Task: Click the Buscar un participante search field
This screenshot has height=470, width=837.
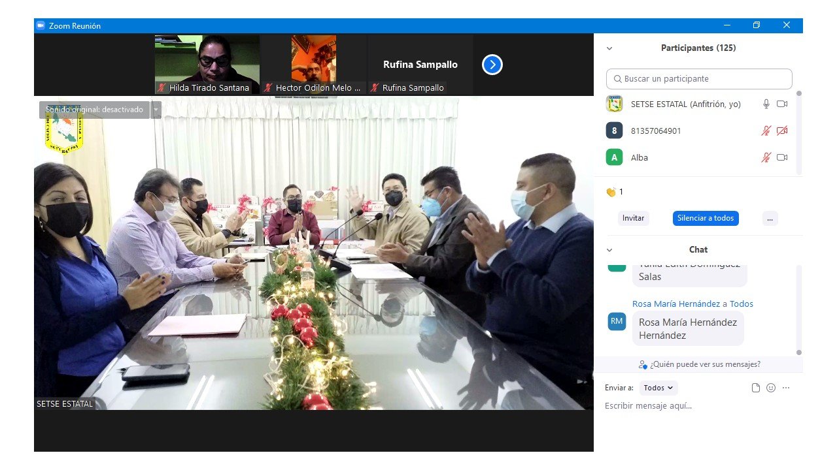Action: pyautogui.click(x=699, y=79)
